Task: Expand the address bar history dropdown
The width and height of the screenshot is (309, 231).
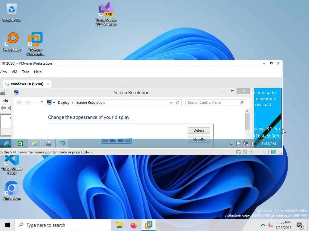Action: (171, 103)
